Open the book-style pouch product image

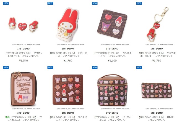pyautogui.click(x=24, y=89)
